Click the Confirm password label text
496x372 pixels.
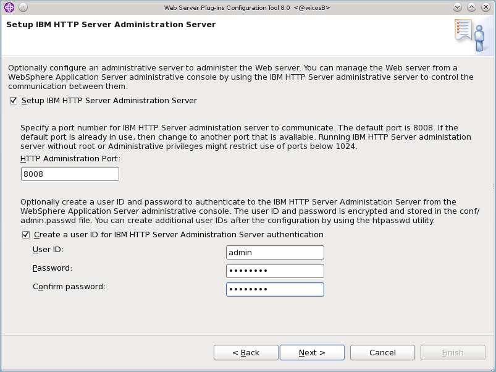69,287
